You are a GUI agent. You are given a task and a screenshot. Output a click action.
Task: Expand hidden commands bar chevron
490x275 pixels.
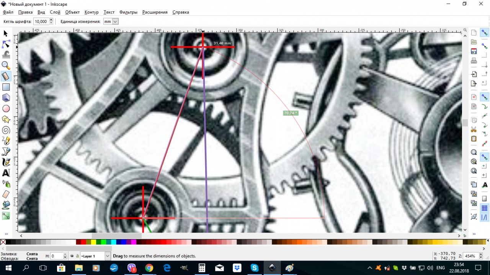click(x=474, y=234)
